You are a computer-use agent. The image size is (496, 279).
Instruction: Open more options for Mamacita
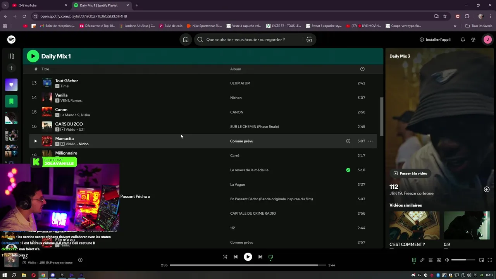tap(370, 141)
